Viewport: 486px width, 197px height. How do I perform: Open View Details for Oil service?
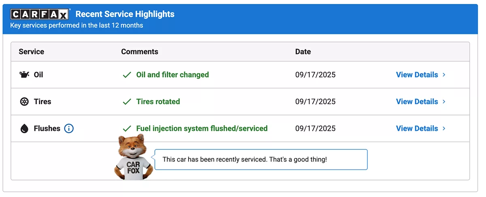(417, 75)
